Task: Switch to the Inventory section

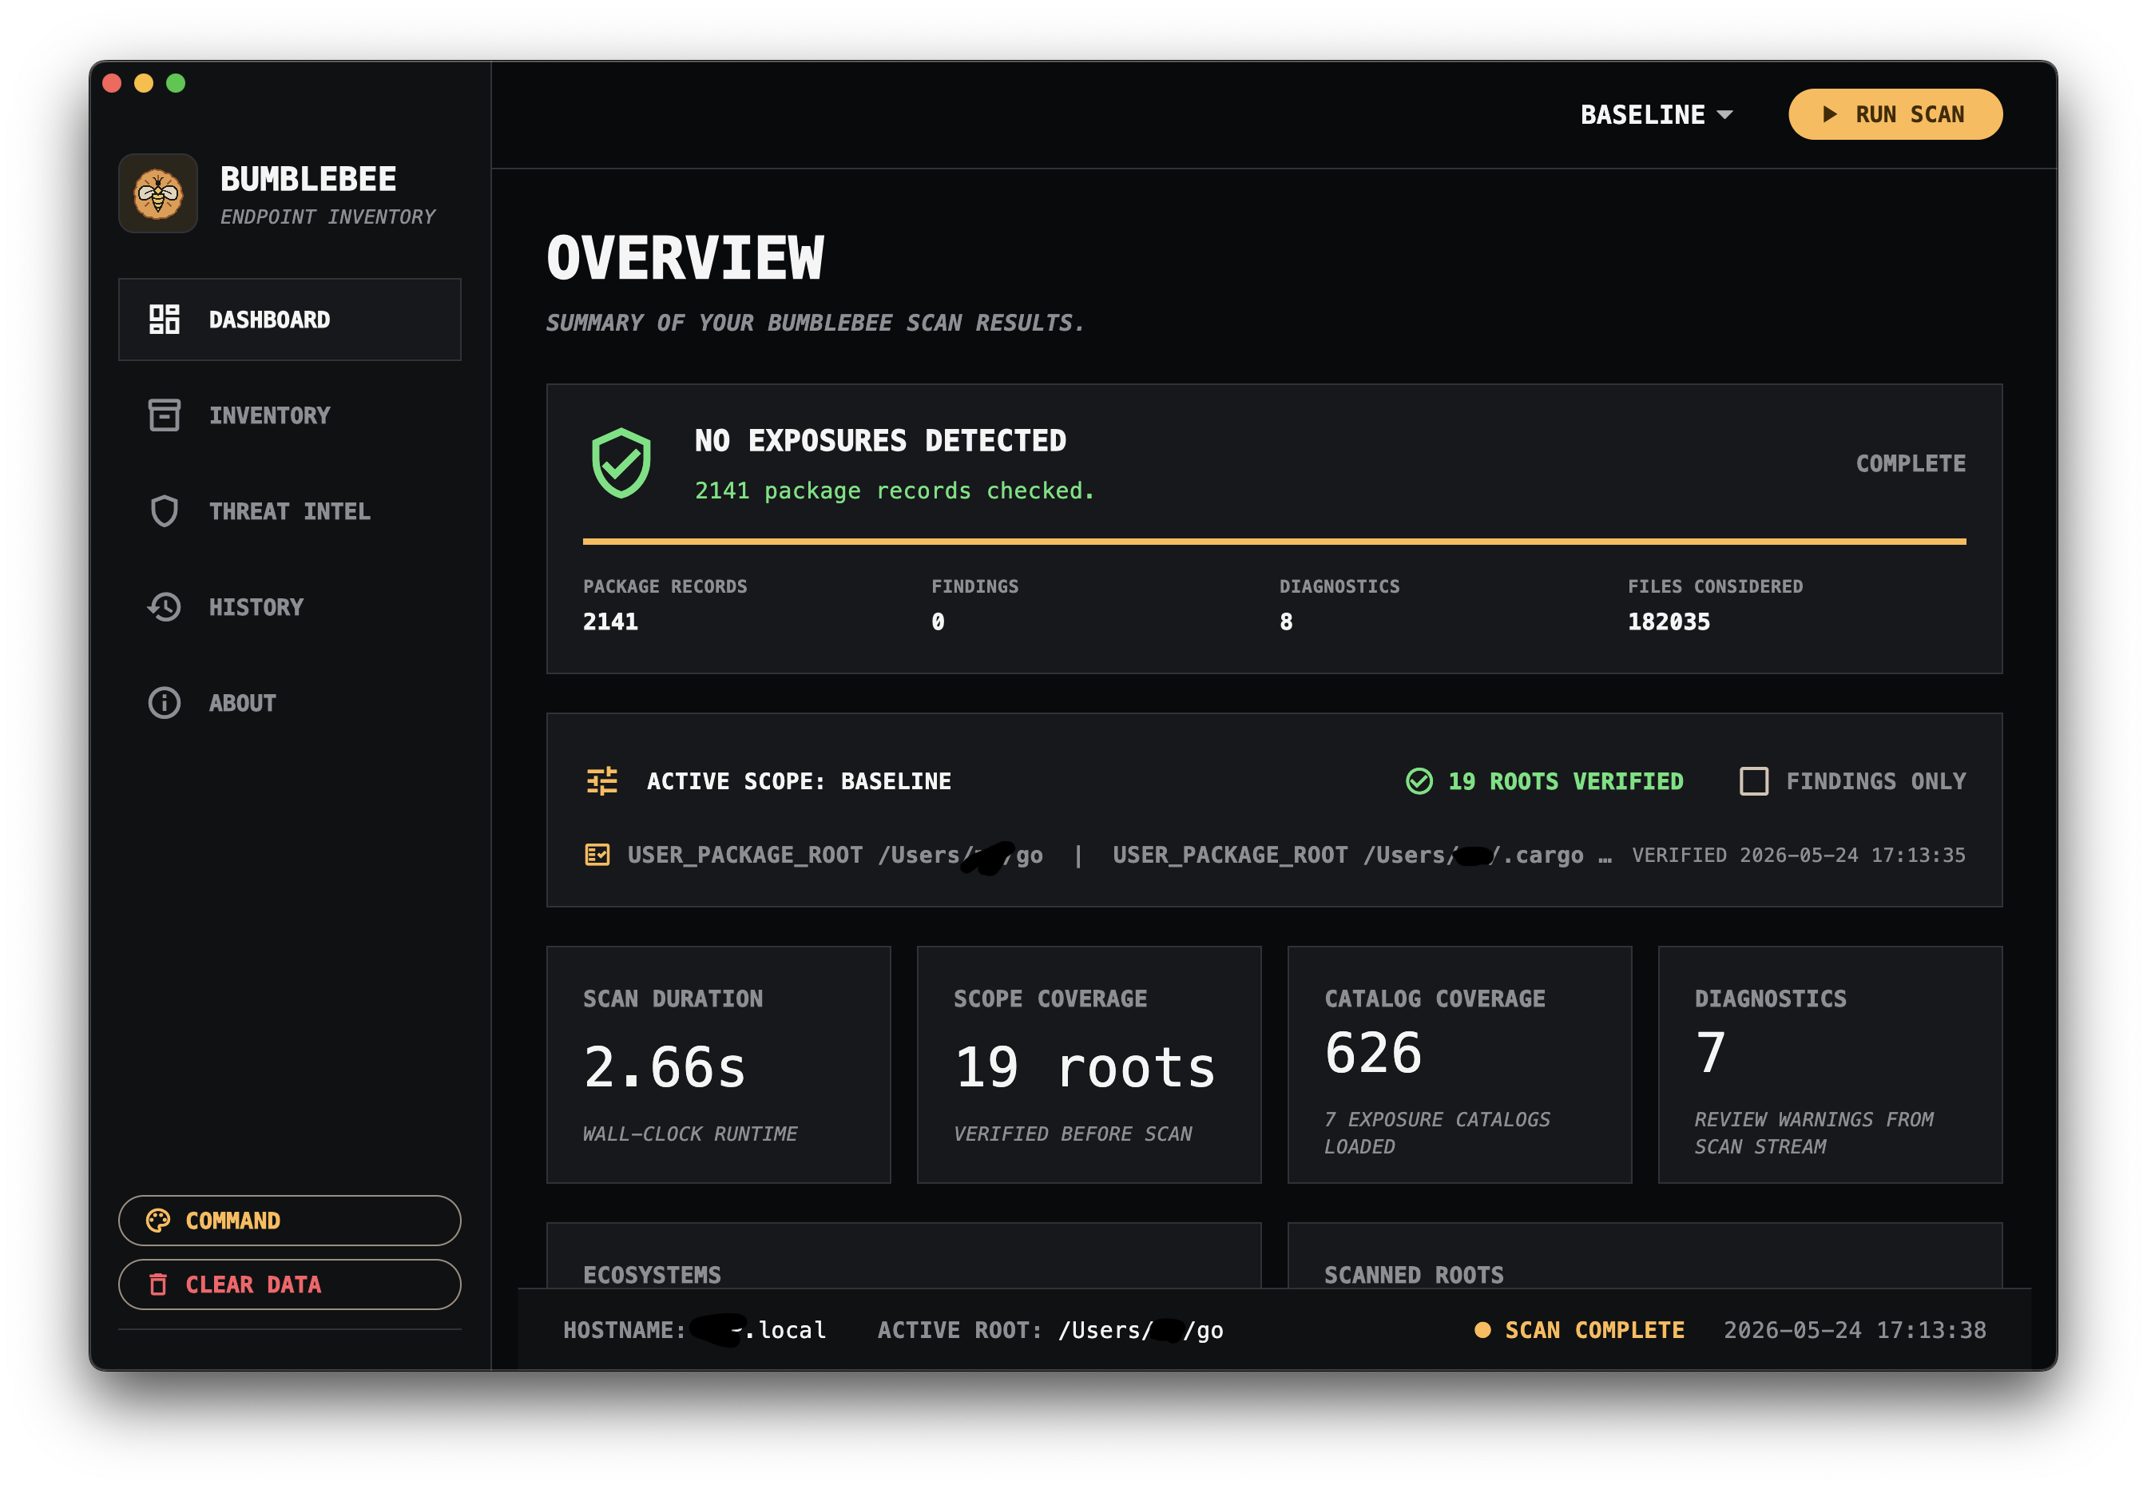Action: [290, 415]
